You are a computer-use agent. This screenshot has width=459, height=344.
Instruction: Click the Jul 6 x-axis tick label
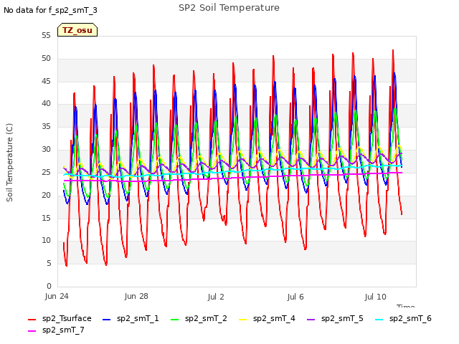coord(295,297)
